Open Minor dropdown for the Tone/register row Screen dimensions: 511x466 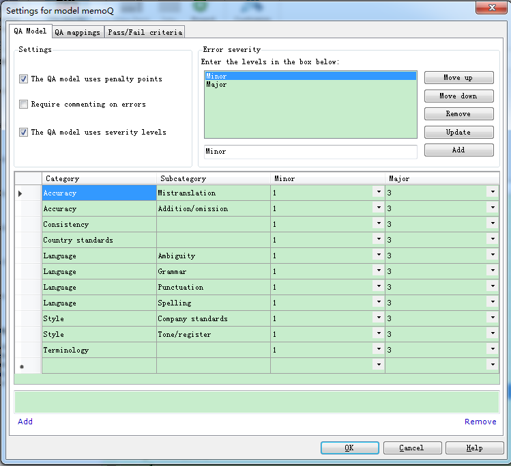coord(379,333)
